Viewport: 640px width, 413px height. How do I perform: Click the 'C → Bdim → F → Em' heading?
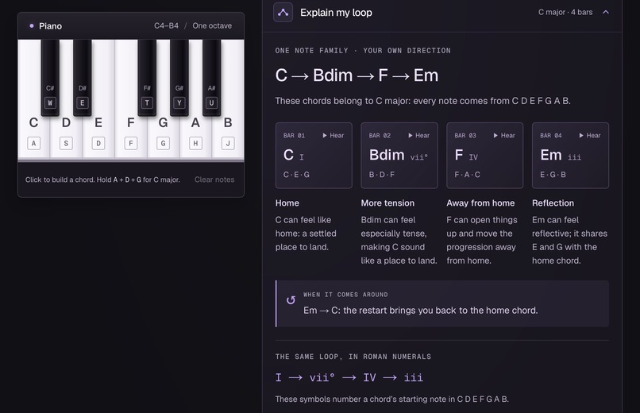(x=357, y=75)
